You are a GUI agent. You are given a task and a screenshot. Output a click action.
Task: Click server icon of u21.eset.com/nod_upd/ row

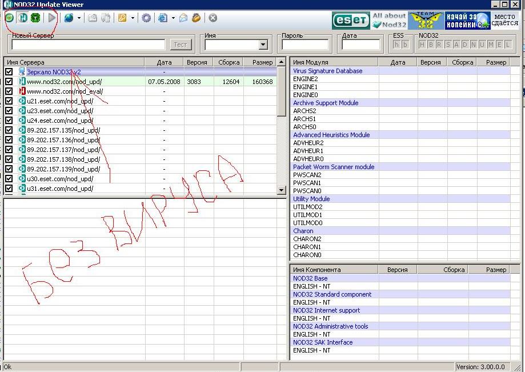22,101
